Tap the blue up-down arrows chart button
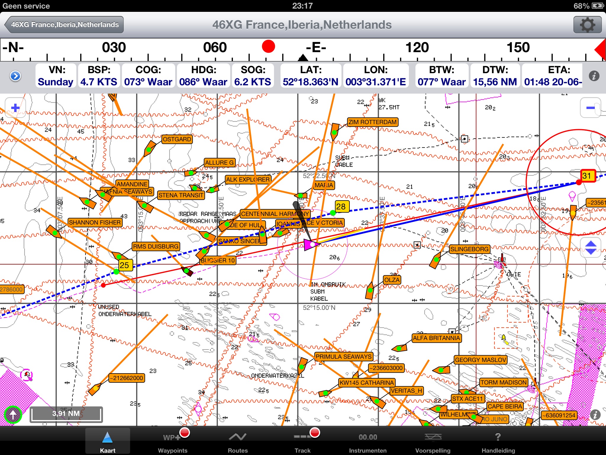Viewport: 606px width, 455px height. click(590, 248)
